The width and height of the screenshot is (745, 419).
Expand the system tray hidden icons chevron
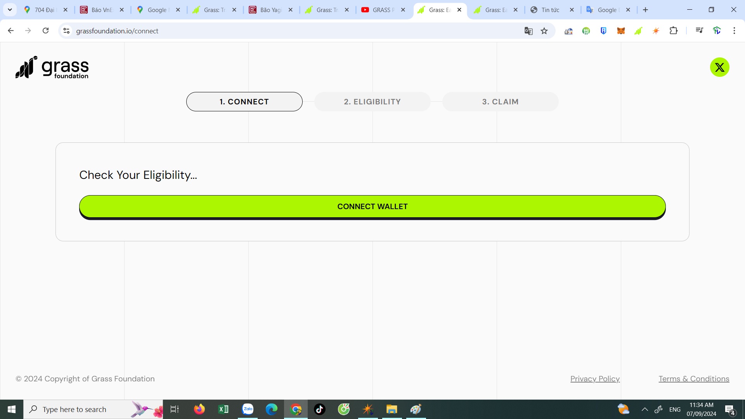(x=645, y=409)
